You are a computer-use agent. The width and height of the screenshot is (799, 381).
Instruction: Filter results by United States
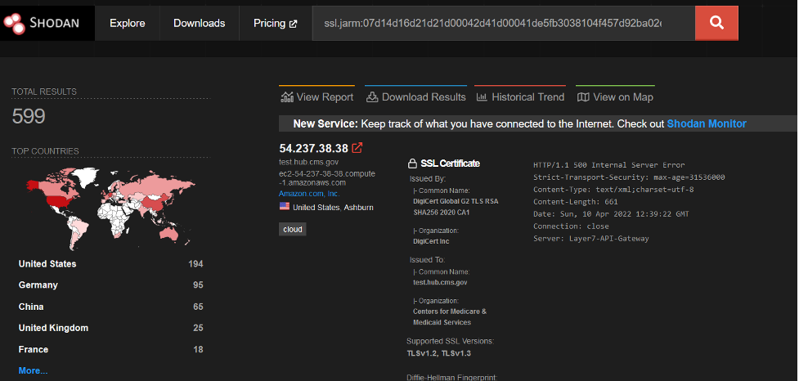click(x=47, y=264)
